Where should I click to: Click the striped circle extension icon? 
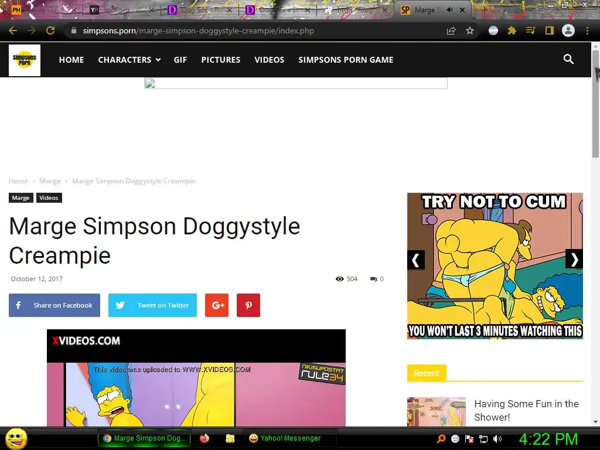pyautogui.click(x=493, y=30)
